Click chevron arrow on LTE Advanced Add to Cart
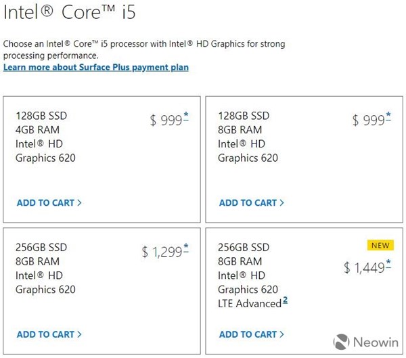 pyautogui.click(x=282, y=334)
